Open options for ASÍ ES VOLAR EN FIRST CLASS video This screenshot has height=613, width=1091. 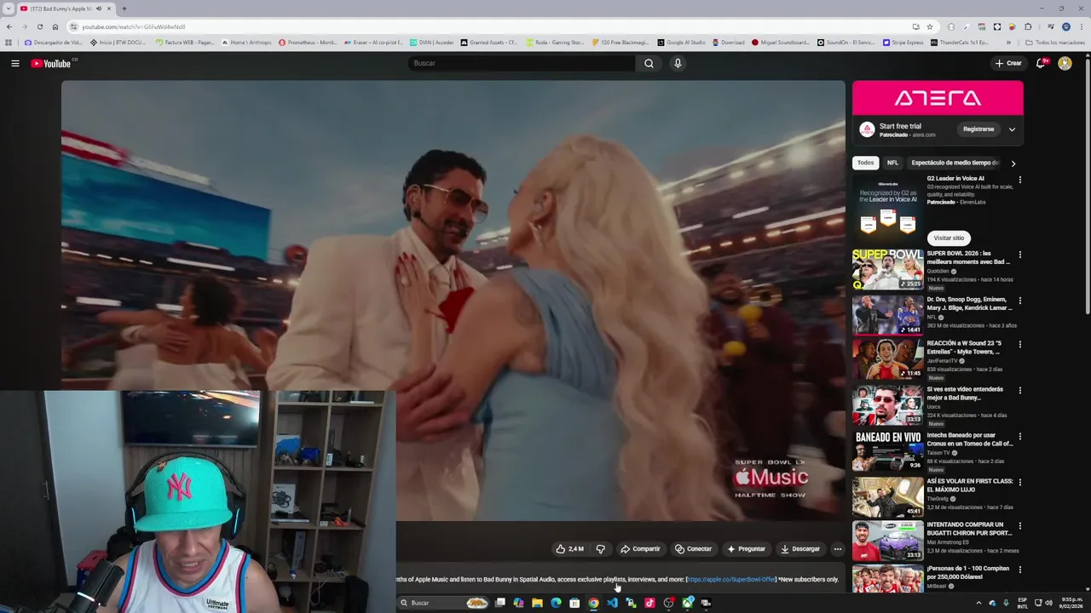click(1019, 483)
